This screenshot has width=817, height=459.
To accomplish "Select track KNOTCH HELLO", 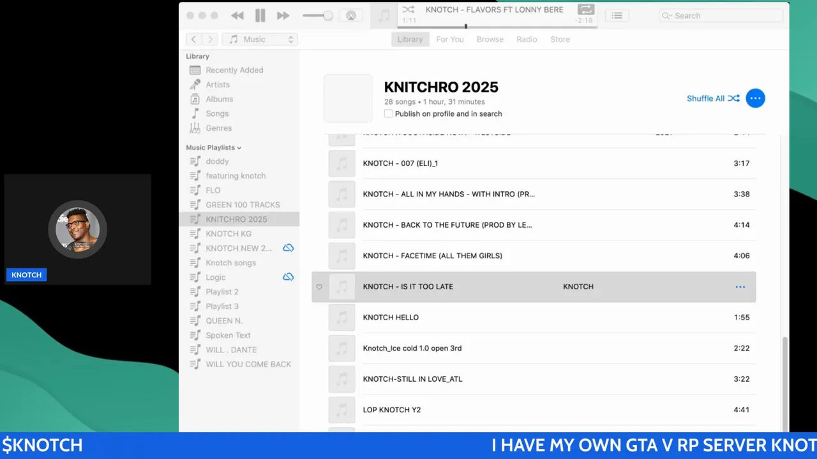I will tap(534, 317).
